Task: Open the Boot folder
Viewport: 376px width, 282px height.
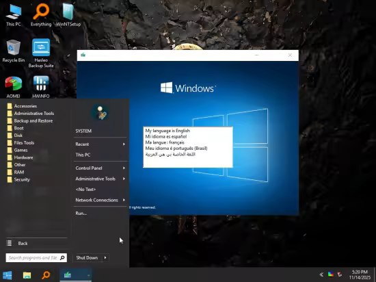Action: coord(15,128)
